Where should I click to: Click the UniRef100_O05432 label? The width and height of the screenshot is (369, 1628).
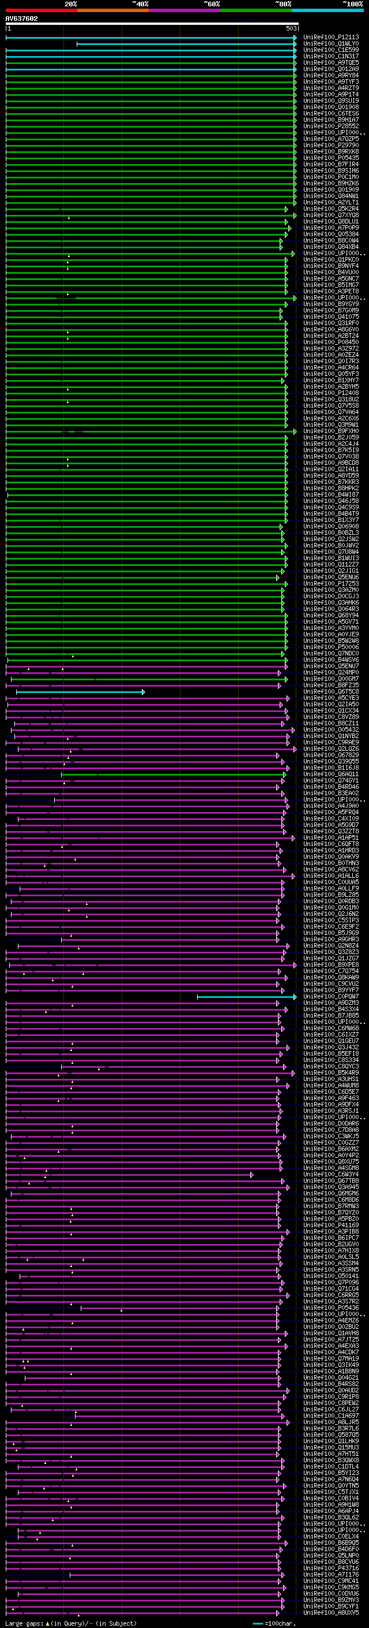tap(330, 729)
